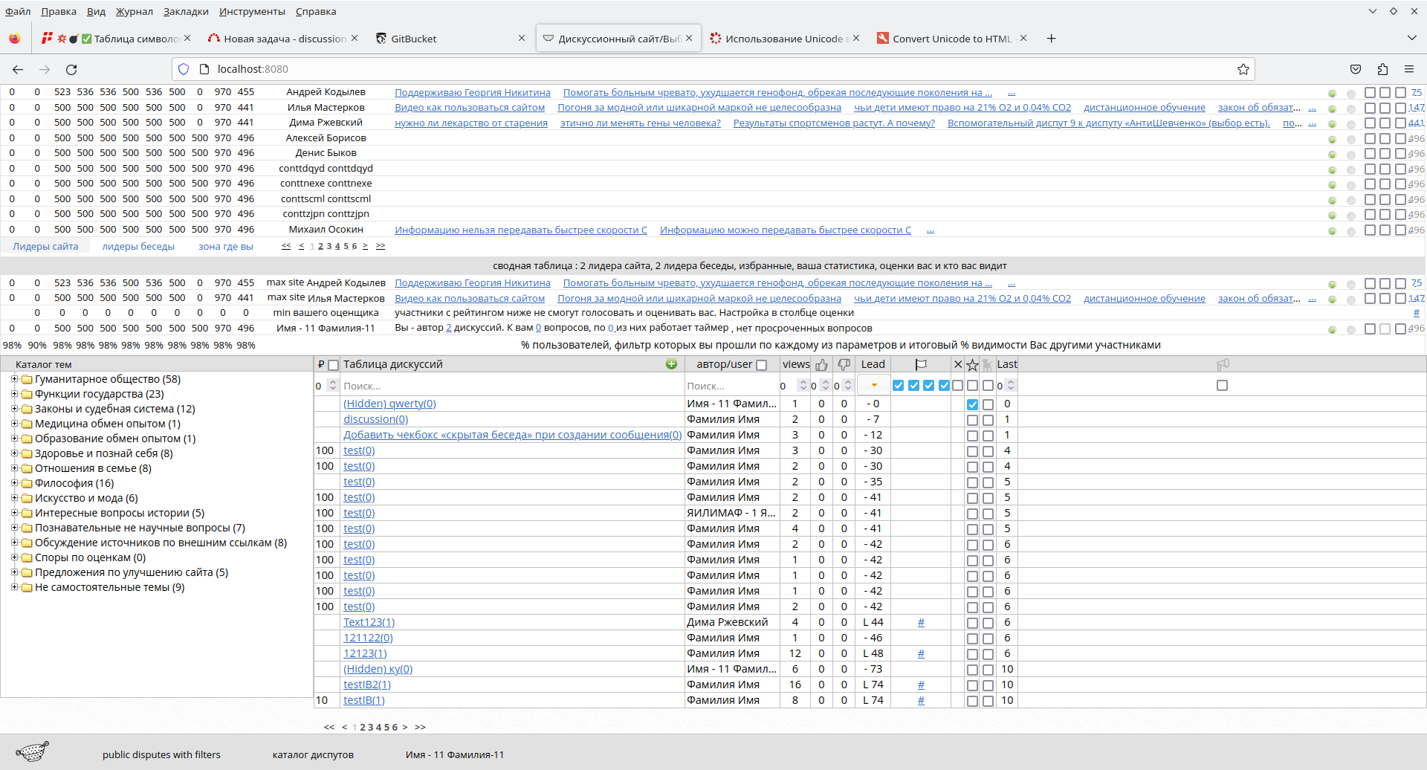1427x770 pixels.
Task: Open the лидеры беседы tab
Action: (138, 246)
